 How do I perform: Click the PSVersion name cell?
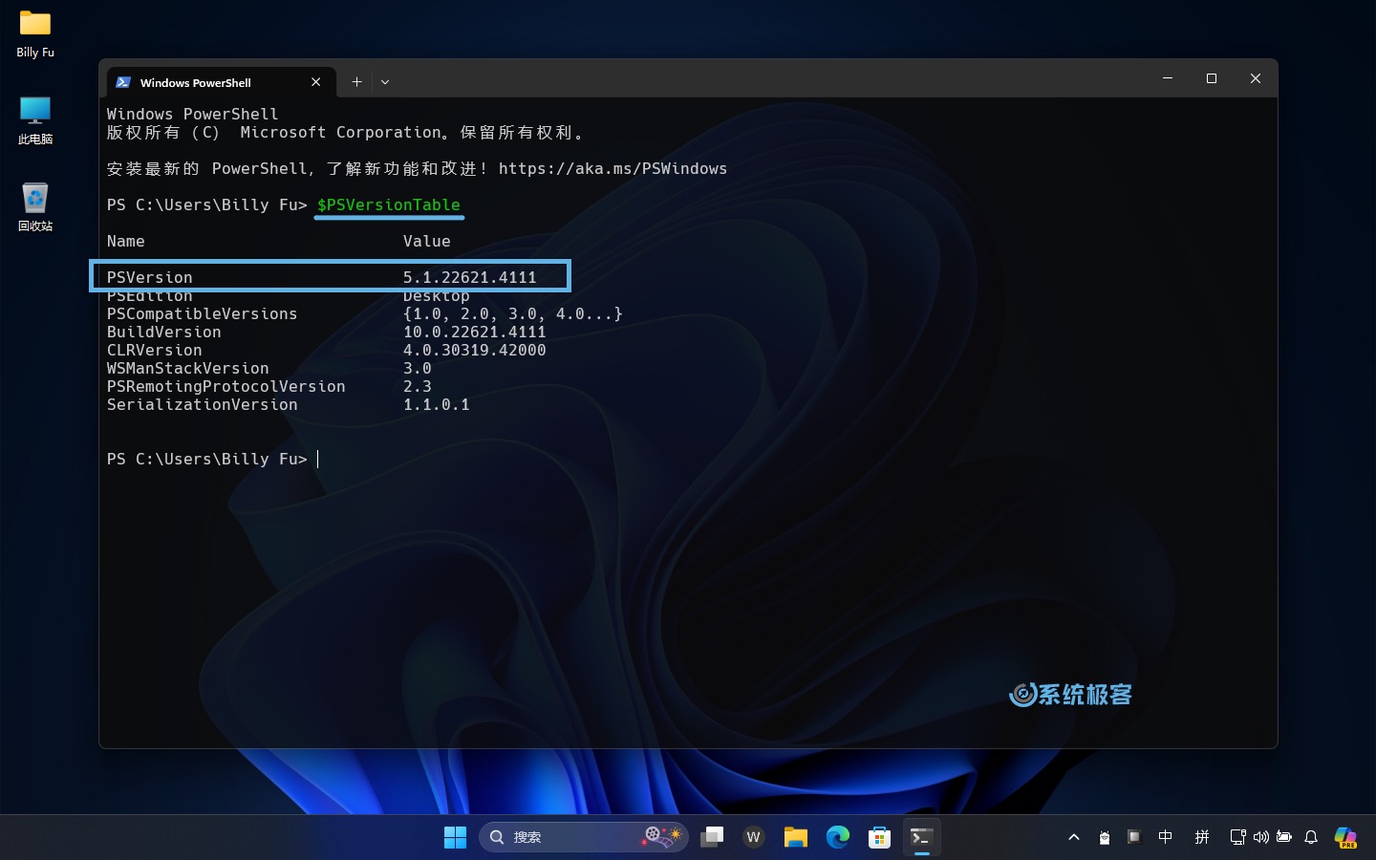tap(150, 278)
